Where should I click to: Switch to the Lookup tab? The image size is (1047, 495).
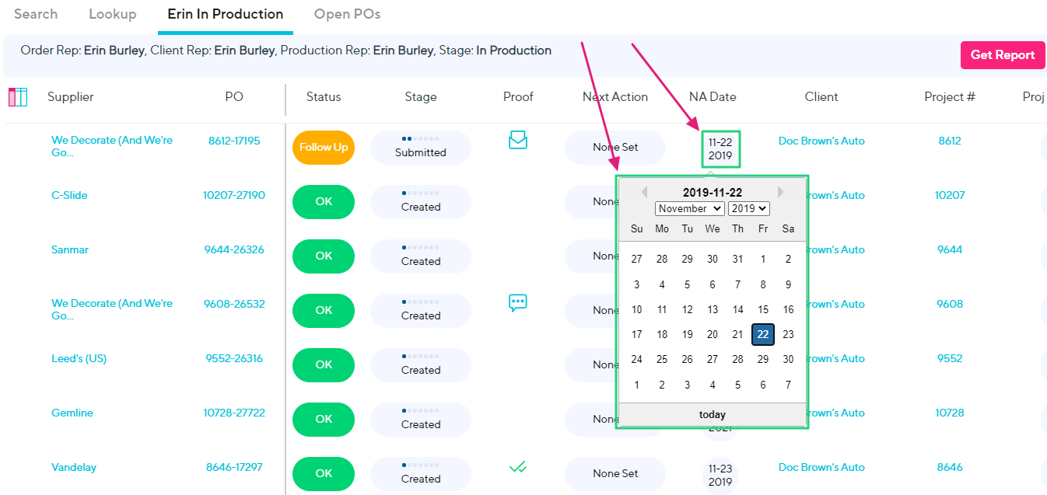coord(113,14)
